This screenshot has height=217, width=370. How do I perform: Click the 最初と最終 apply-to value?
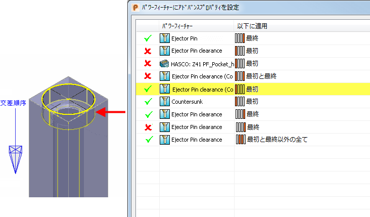pos(261,76)
